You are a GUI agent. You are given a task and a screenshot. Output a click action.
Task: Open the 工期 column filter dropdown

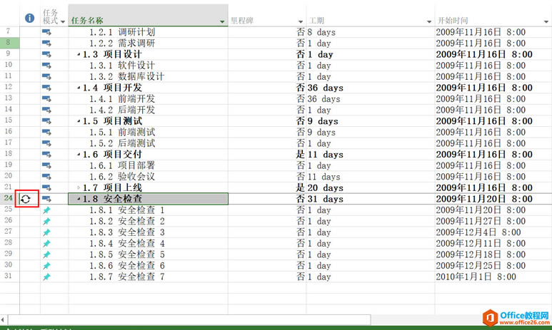[428, 22]
